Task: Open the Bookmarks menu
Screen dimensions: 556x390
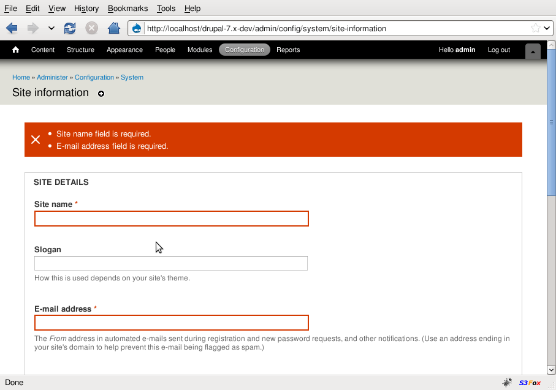Action: tap(128, 8)
